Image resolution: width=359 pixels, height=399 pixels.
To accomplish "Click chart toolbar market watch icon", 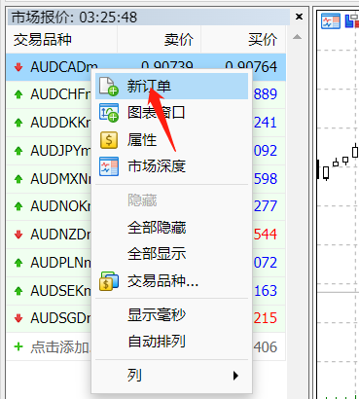I will coord(331,20).
